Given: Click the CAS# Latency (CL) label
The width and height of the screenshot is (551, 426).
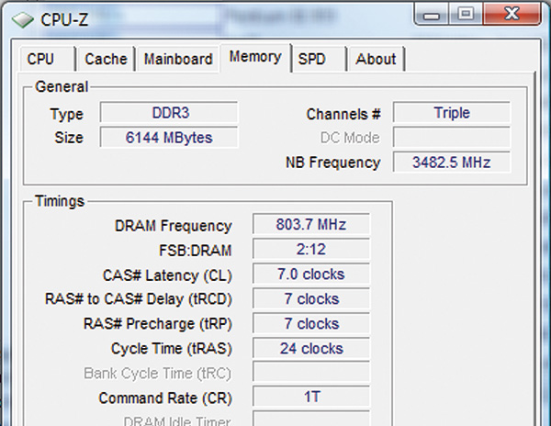Looking at the screenshot, I should click(x=167, y=275).
